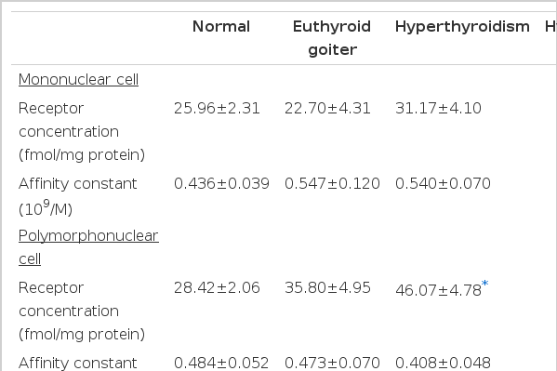557x371 pixels.
Task: Click the underlined Polymorphonuclear cell heading
Action: tap(88, 247)
